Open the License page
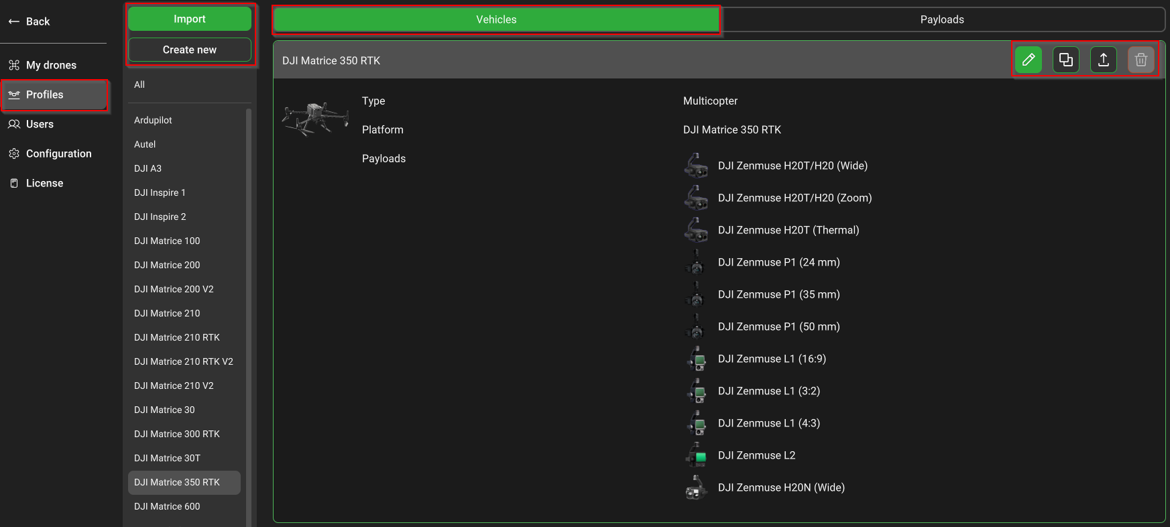Viewport: 1170px width, 527px height. coord(44,183)
